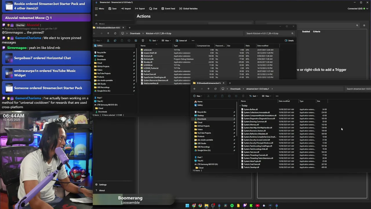Screen dimensions: 371x209
Task: Click the triggers panel search icon
Action: point(357,25)
